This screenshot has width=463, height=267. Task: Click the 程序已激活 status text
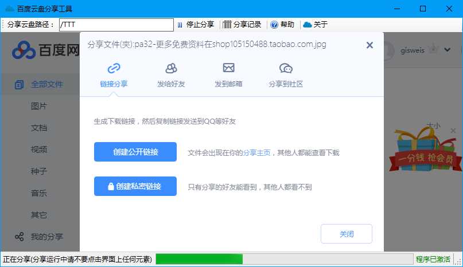point(433,260)
